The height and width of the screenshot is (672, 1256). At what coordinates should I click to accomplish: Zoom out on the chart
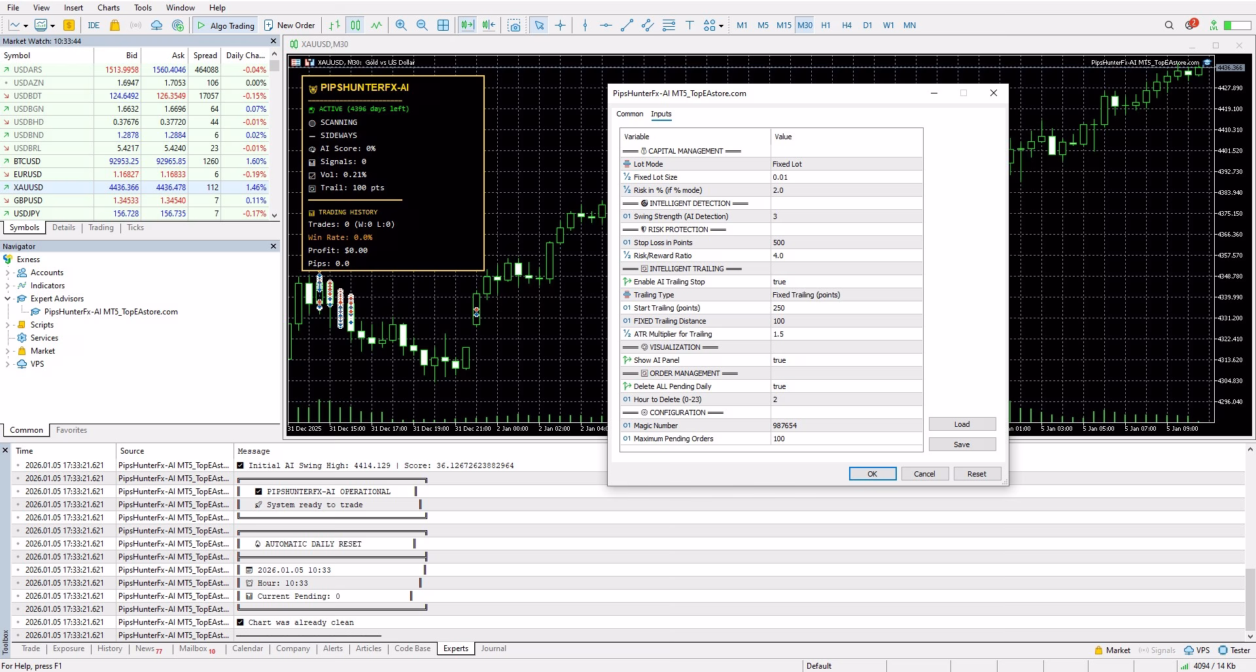pyautogui.click(x=422, y=25)
